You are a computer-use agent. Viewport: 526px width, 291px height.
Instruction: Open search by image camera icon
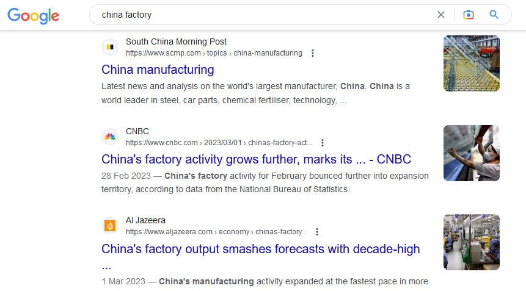pos(469,15)
